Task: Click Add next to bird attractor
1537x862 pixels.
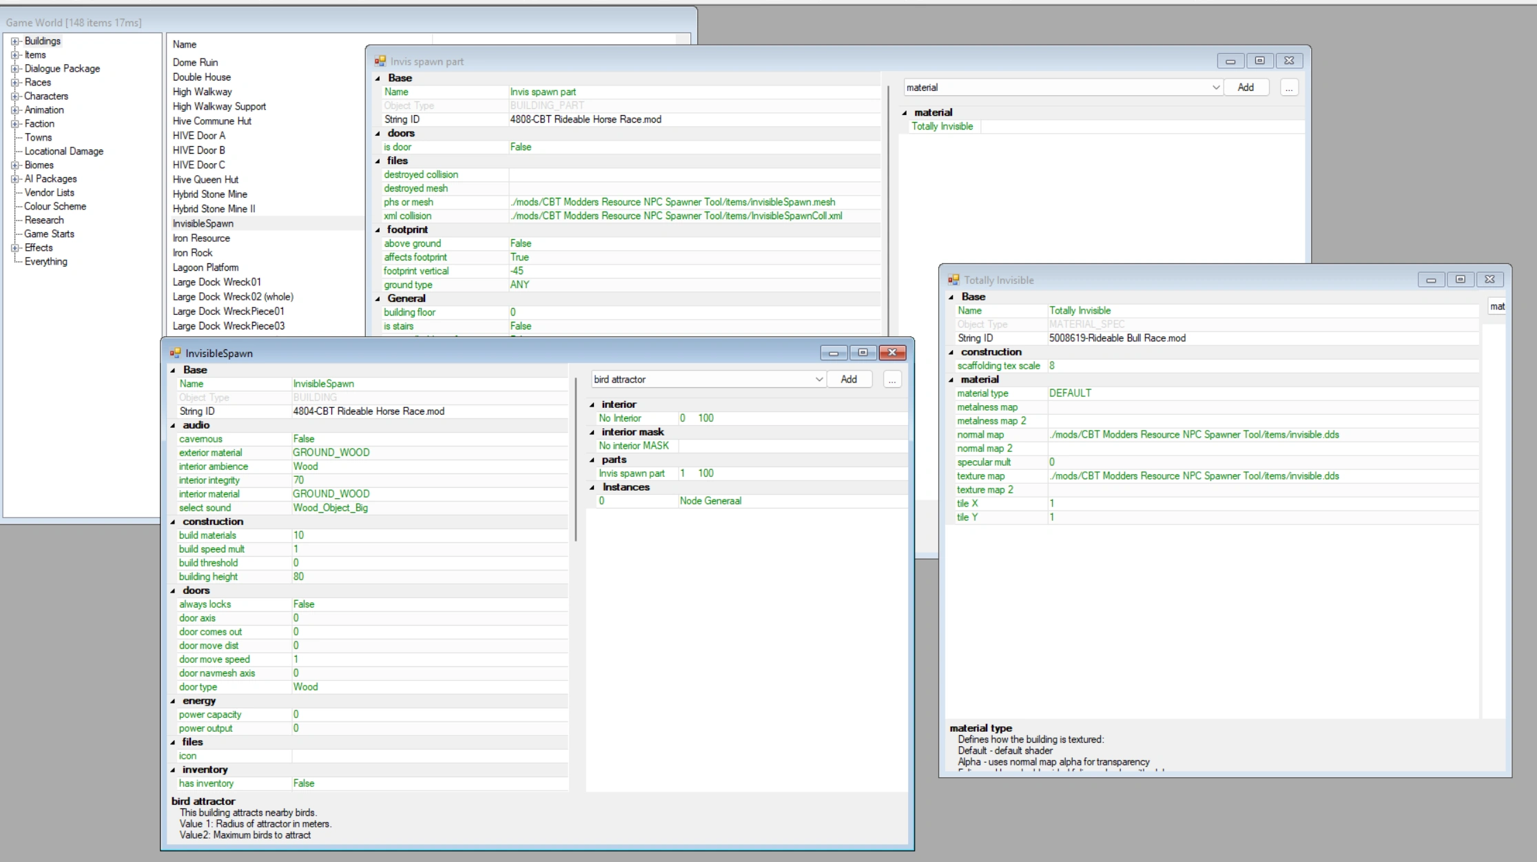Action: (849, 380)
